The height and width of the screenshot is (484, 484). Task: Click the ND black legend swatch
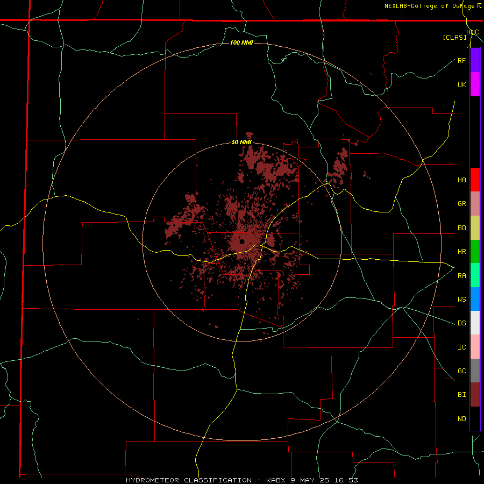(x=475, y=418)
